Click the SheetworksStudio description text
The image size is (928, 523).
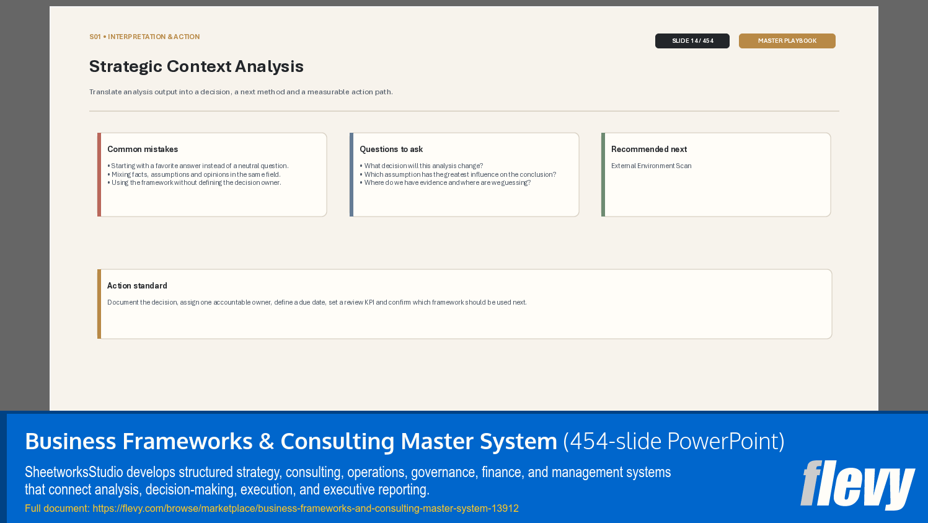348,481
